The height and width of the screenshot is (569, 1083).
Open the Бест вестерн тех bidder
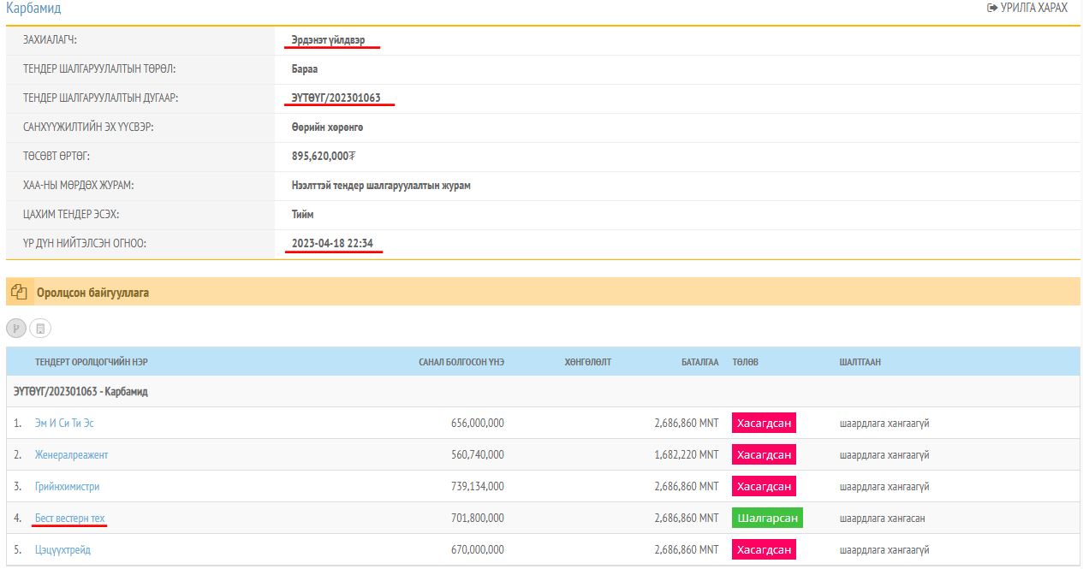[69, 518]
